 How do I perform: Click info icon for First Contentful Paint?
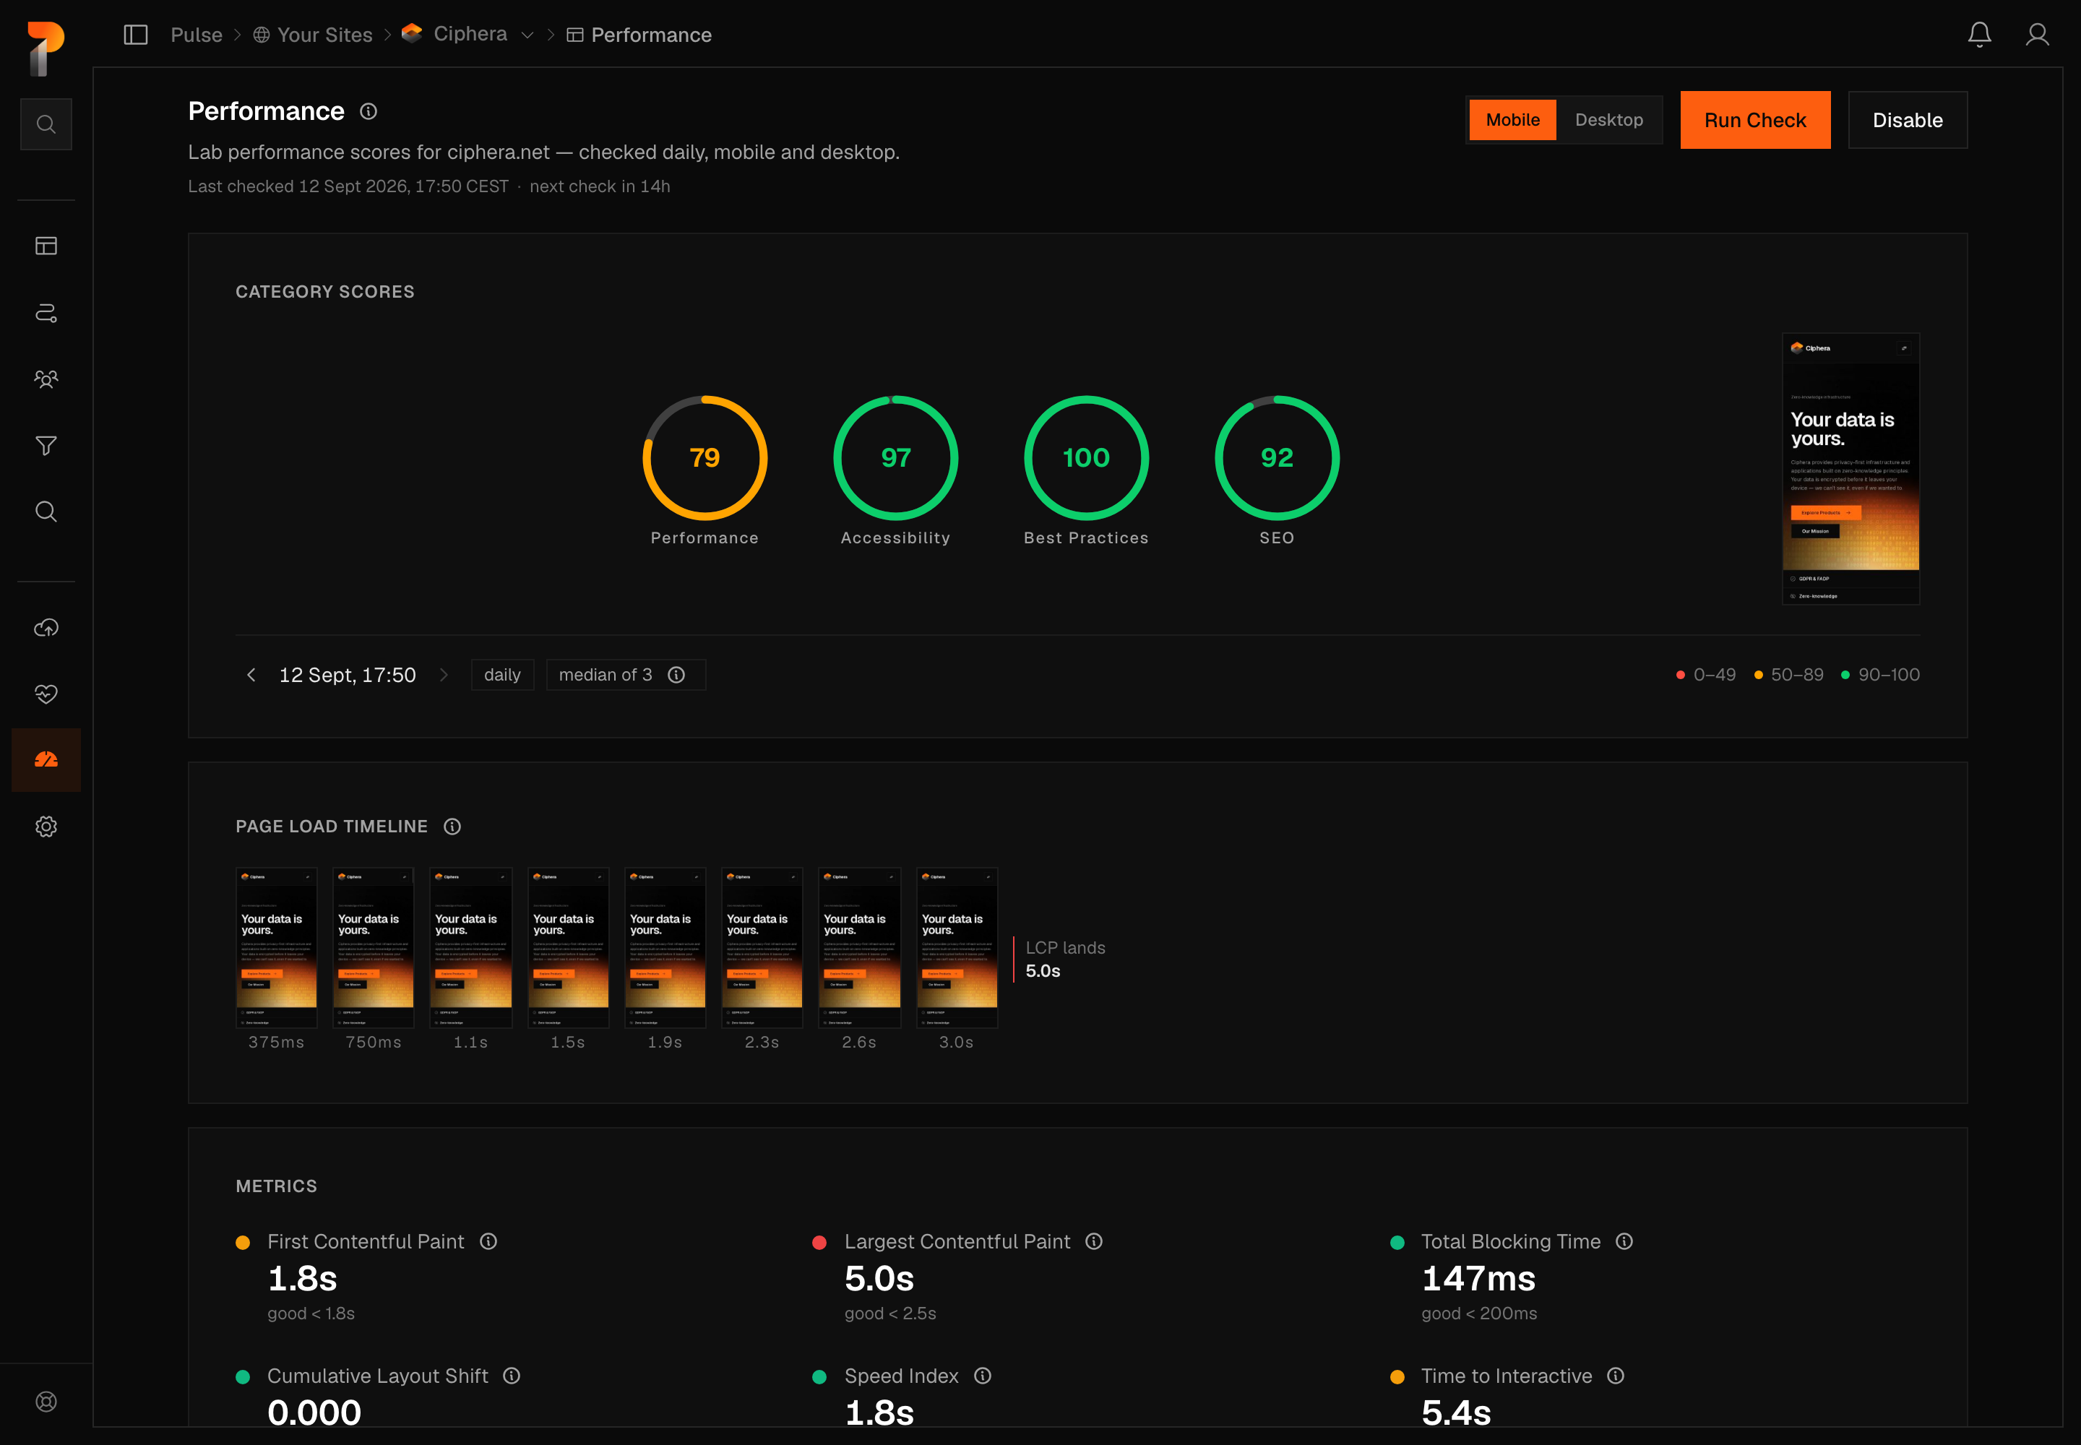tap(489, 1241)
